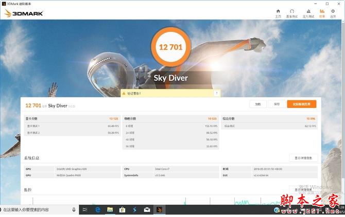Click 24 threads result 99.52 FPS
This screenshot has height=217, width=345.
coord(212,133)
